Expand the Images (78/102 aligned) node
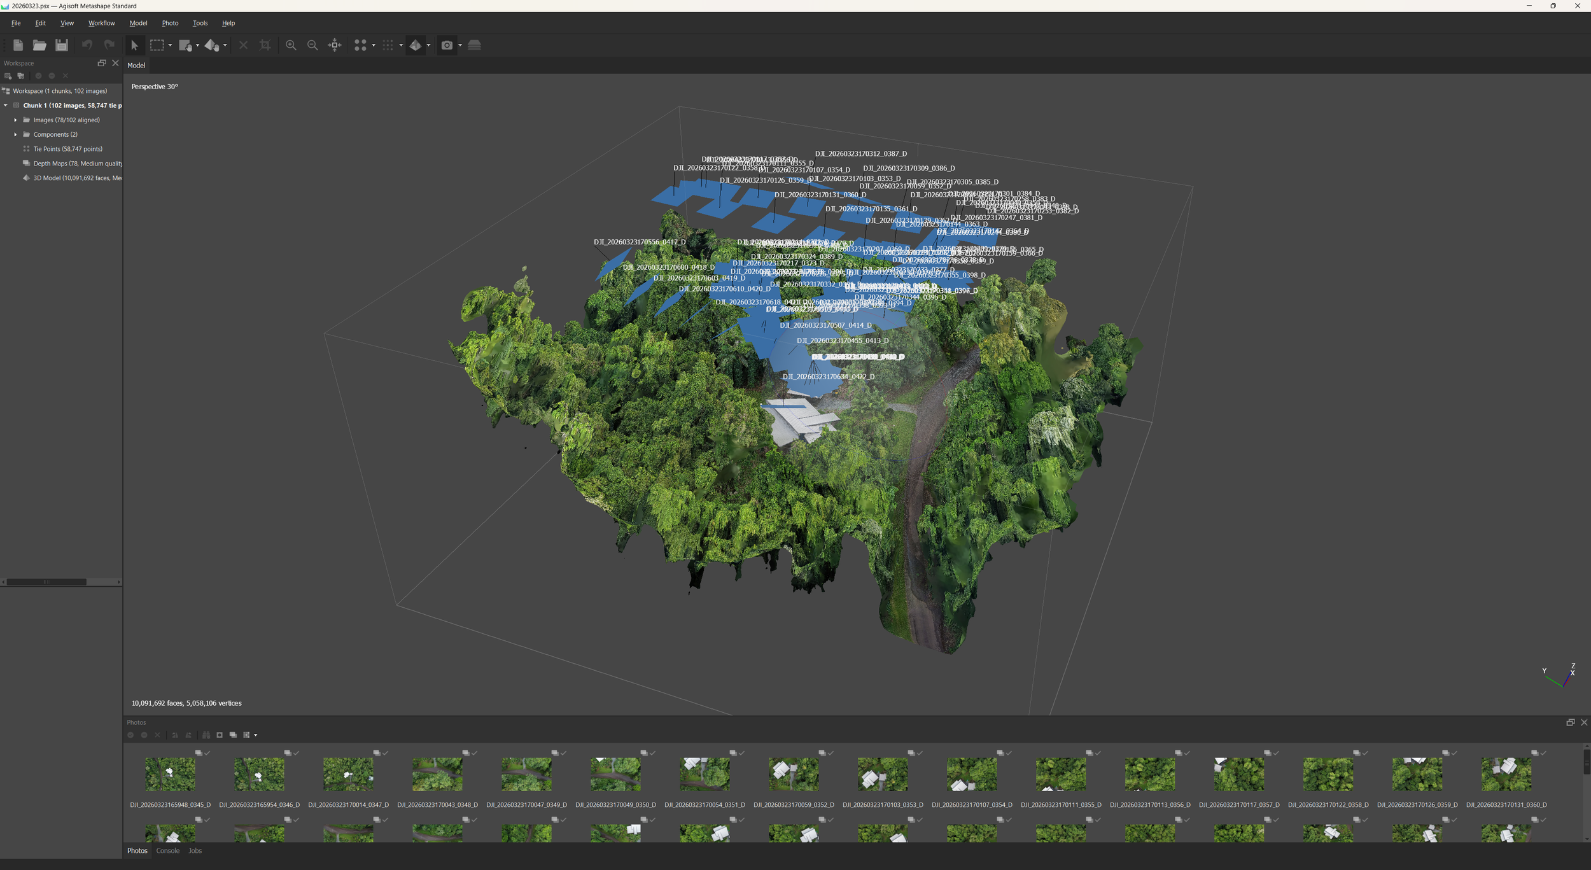The height and width of the screenshot is (870, 1591). [x=15, y=120]
